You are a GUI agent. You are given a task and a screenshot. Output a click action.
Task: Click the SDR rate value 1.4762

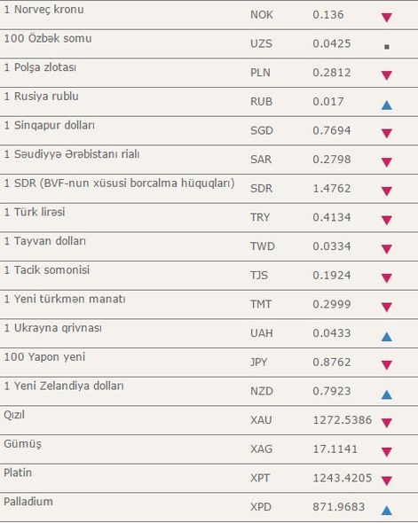coord(332,189)
